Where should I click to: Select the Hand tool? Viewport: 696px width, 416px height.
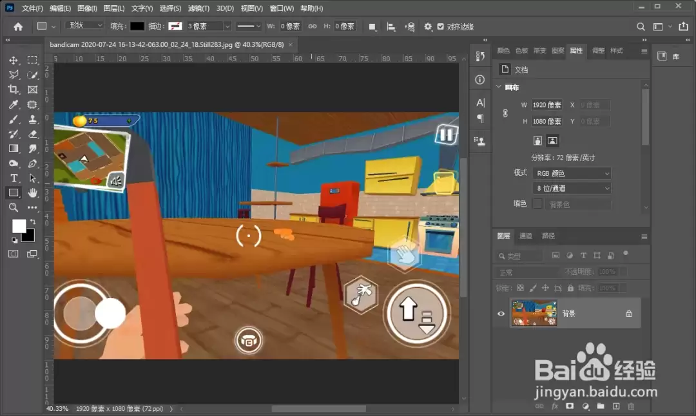(x=32, y=193)
